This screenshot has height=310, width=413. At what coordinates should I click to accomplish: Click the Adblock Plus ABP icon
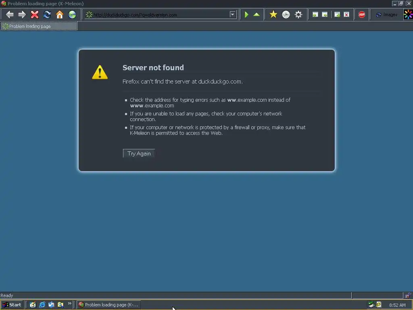pyautogui.click(x=362, y=15)
